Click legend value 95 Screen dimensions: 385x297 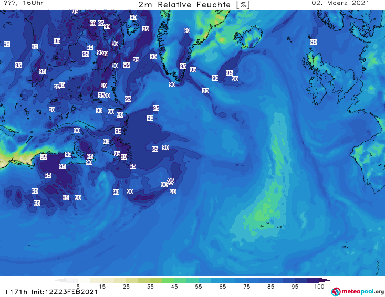coord(295,287)
